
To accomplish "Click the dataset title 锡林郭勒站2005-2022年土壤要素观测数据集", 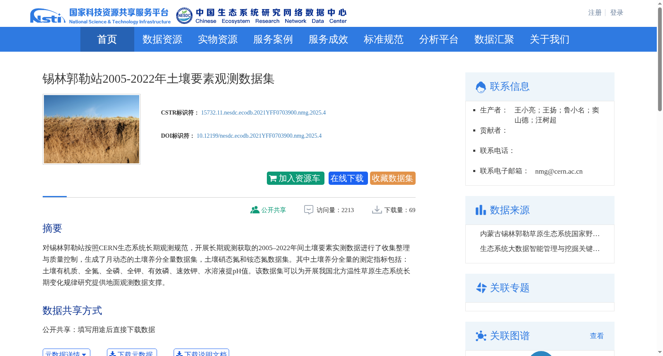I will [159, 79].
